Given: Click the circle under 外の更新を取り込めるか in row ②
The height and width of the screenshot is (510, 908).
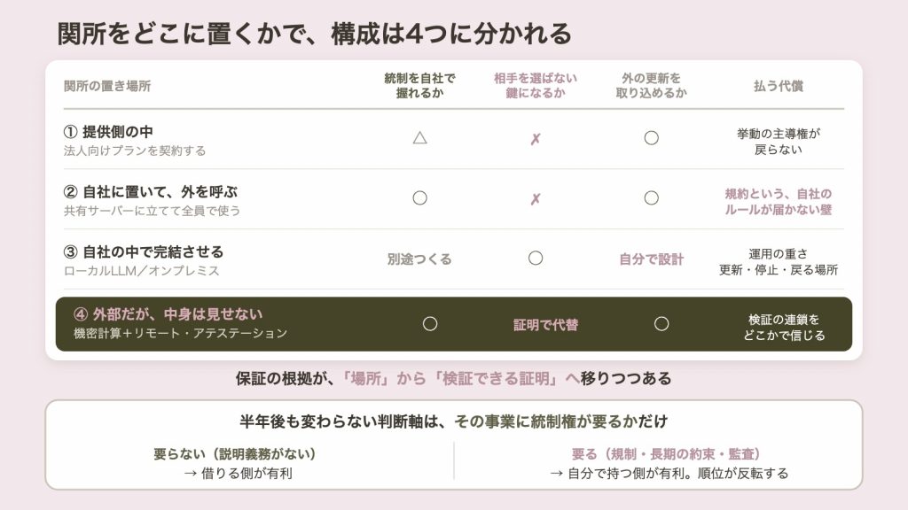Looking at the screenshot, I should tap(652, 197).
